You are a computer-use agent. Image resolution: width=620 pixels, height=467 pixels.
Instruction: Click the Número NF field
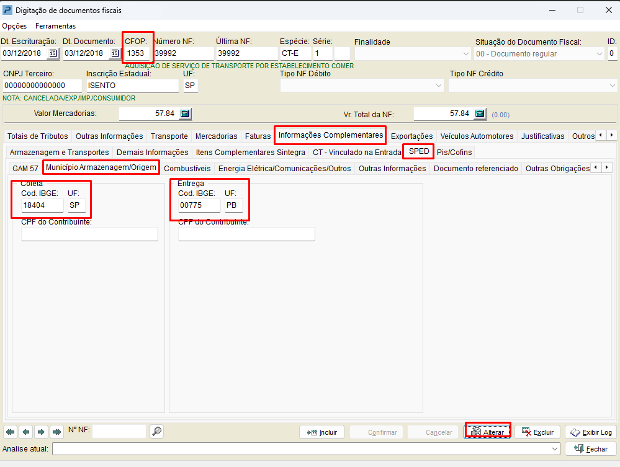[184, 53]
